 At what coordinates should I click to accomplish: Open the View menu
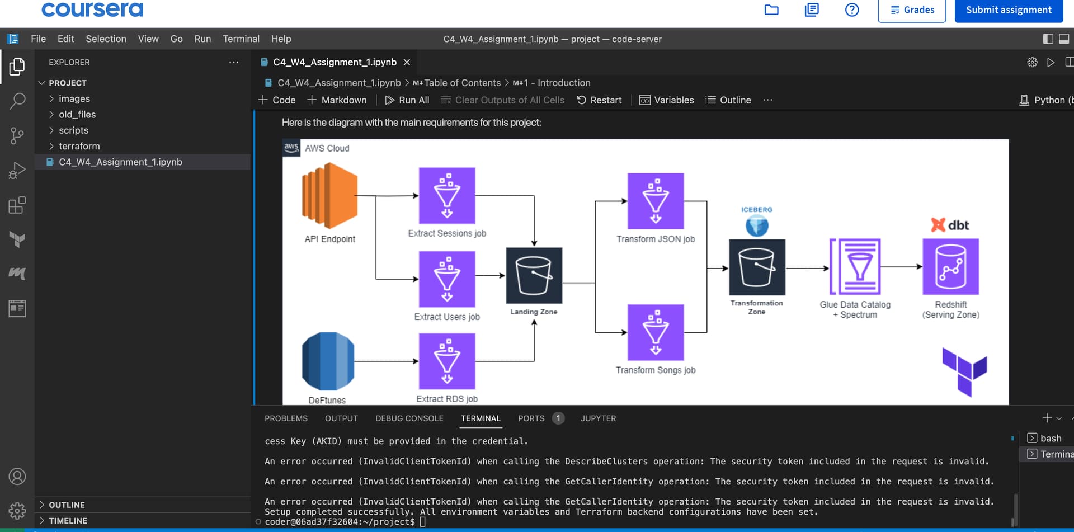(x=148, y=39)
